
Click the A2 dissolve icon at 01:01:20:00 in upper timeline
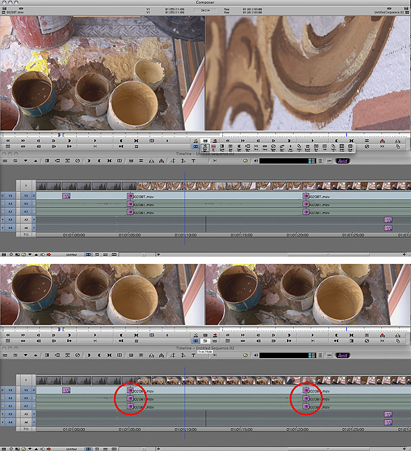[x=305, y=212]
